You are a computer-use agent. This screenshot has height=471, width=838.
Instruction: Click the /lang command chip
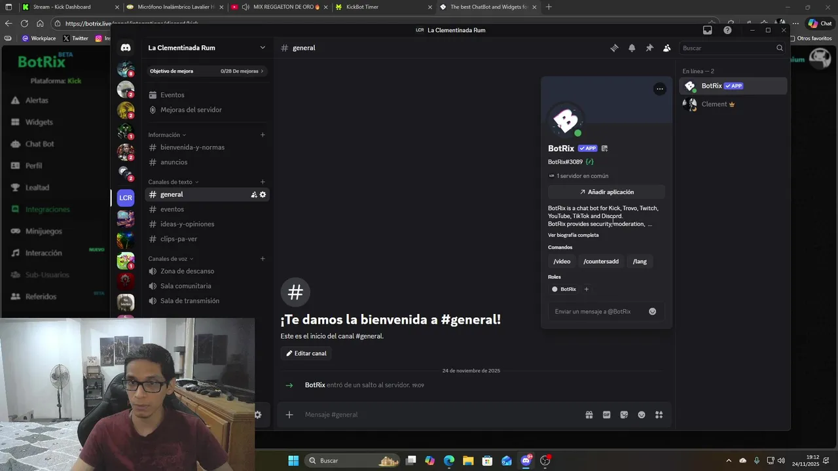[x=640, y=262]
